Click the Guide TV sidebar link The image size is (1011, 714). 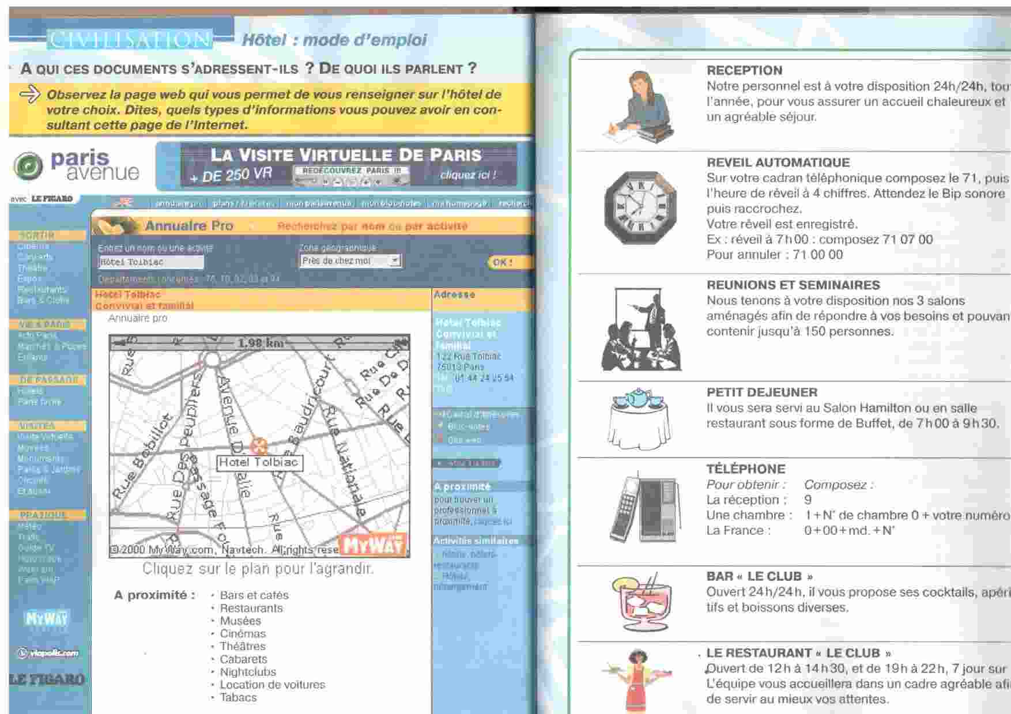click(x=36, y=548)
